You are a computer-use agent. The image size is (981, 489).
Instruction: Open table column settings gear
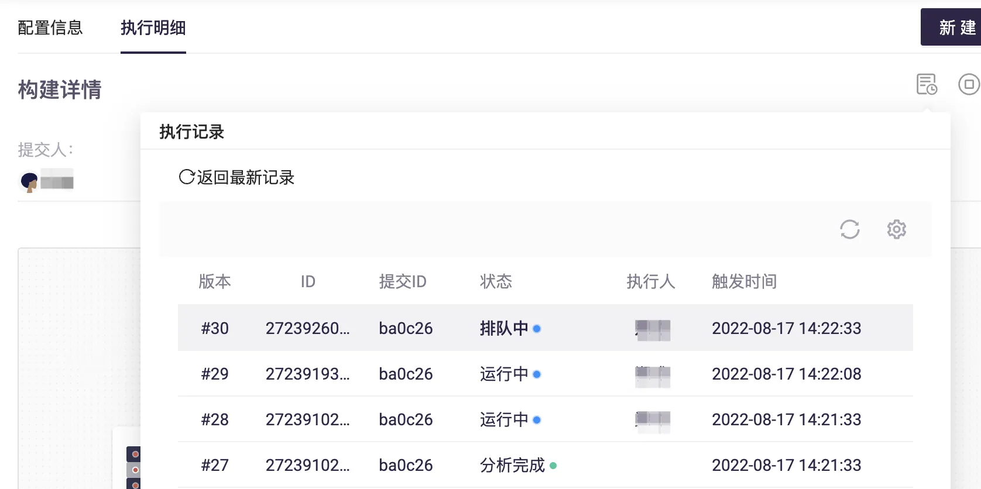click(896, 229)
